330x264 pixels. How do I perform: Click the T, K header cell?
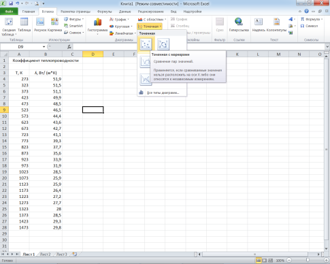pyautogui.click(x=19, y=73)
